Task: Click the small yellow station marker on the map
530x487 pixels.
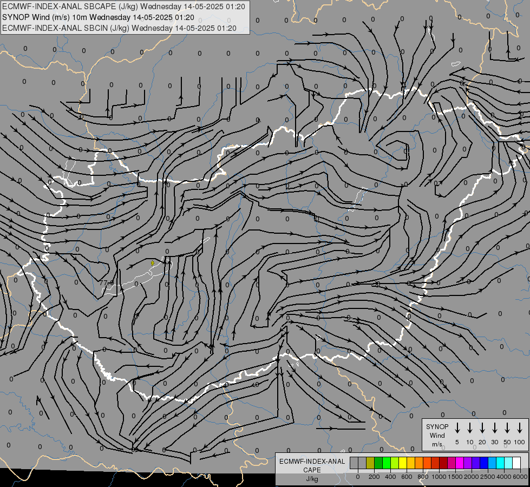Action: coord(153,262)
